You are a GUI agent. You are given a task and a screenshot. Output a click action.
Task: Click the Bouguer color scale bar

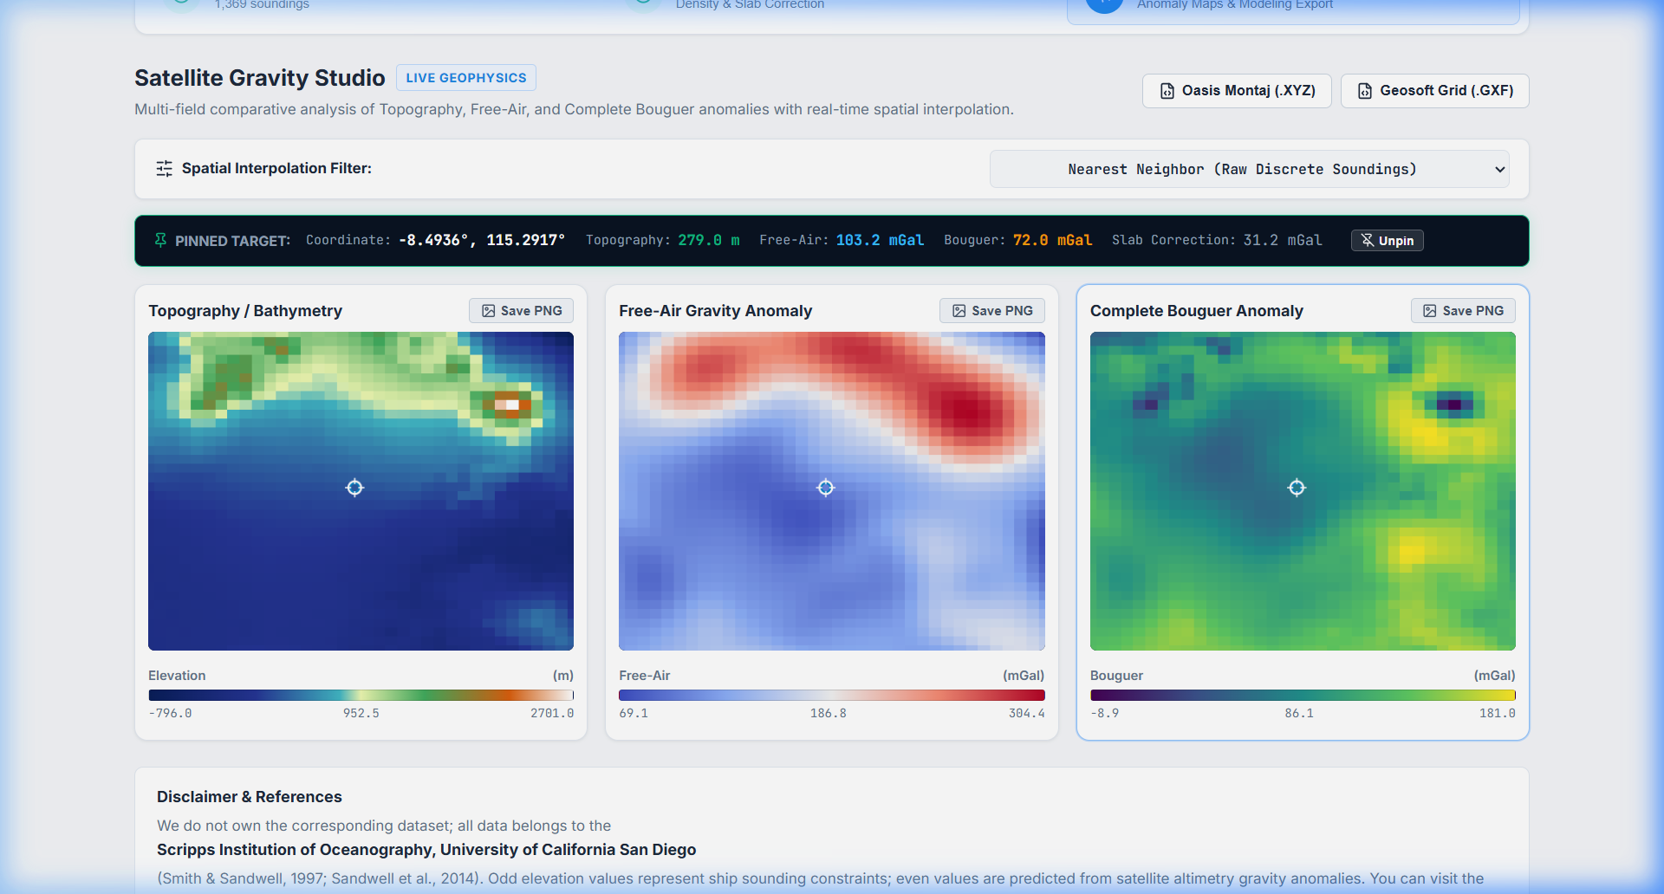tap(1303, 695)
